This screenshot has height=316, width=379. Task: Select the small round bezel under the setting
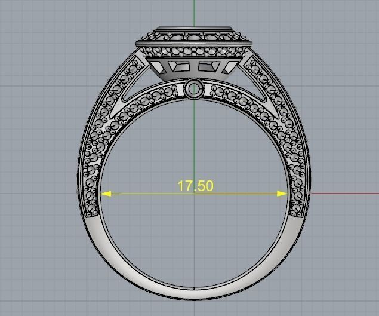(194, 88)
